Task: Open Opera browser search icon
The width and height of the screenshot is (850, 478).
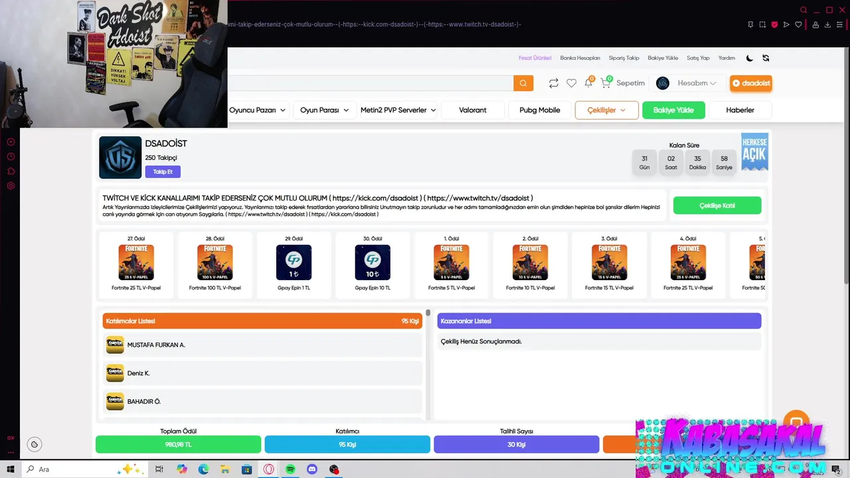Action: [804, 10]
